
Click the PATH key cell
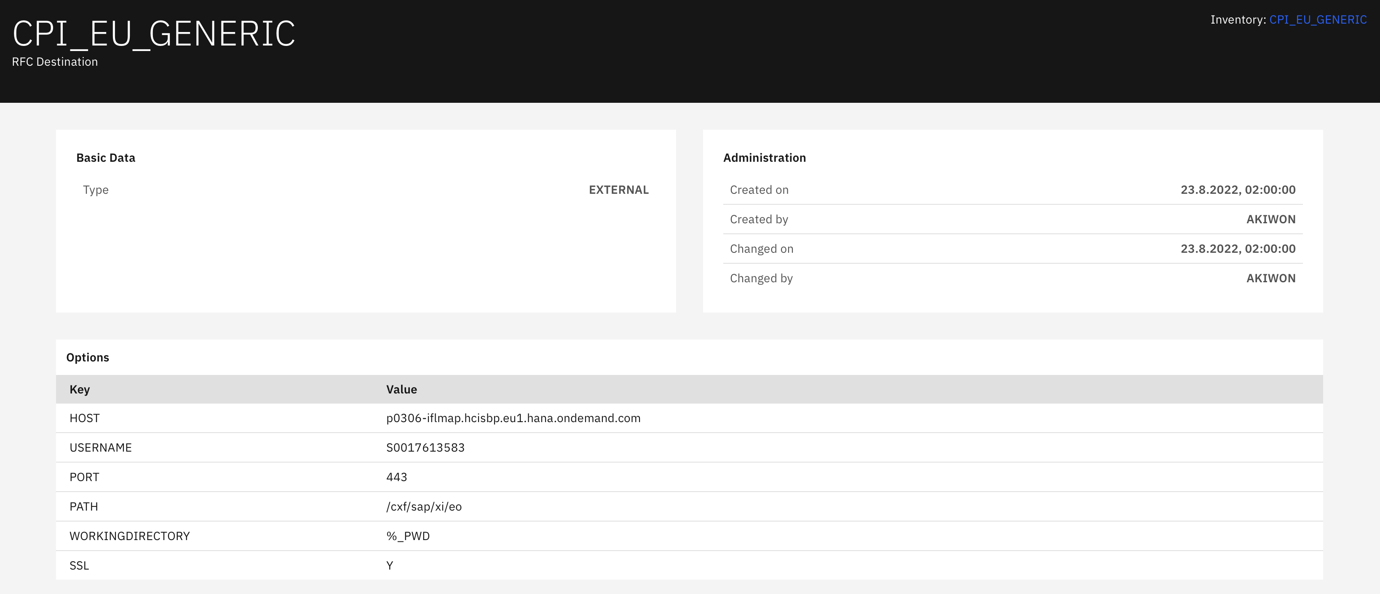[x=83, y=506]
